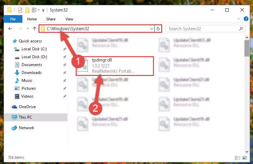Screen dimensions: 253x164
Task: Click the pin icon next to Local Disk (C:)
Action: coord(65,49)
